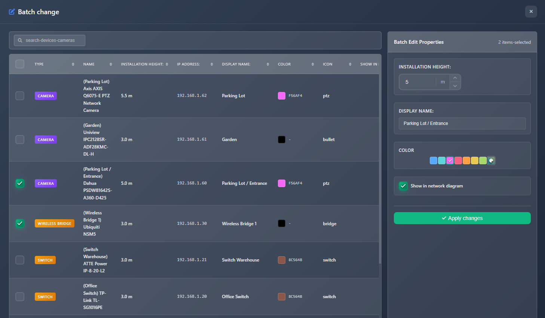The height and width of the screenshot is (318, 545).
Task: Sort by the COLOR column sort icon
Action: pos(313,64)
